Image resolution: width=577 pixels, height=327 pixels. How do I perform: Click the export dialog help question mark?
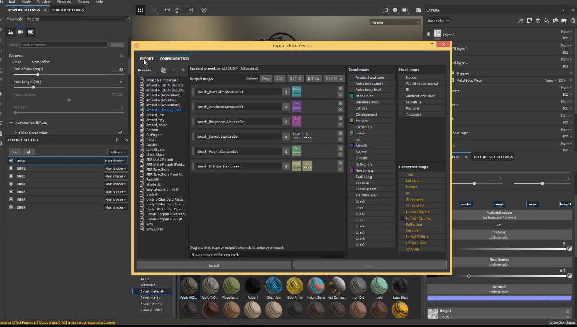pyautogui.click(x=432, y=44)
